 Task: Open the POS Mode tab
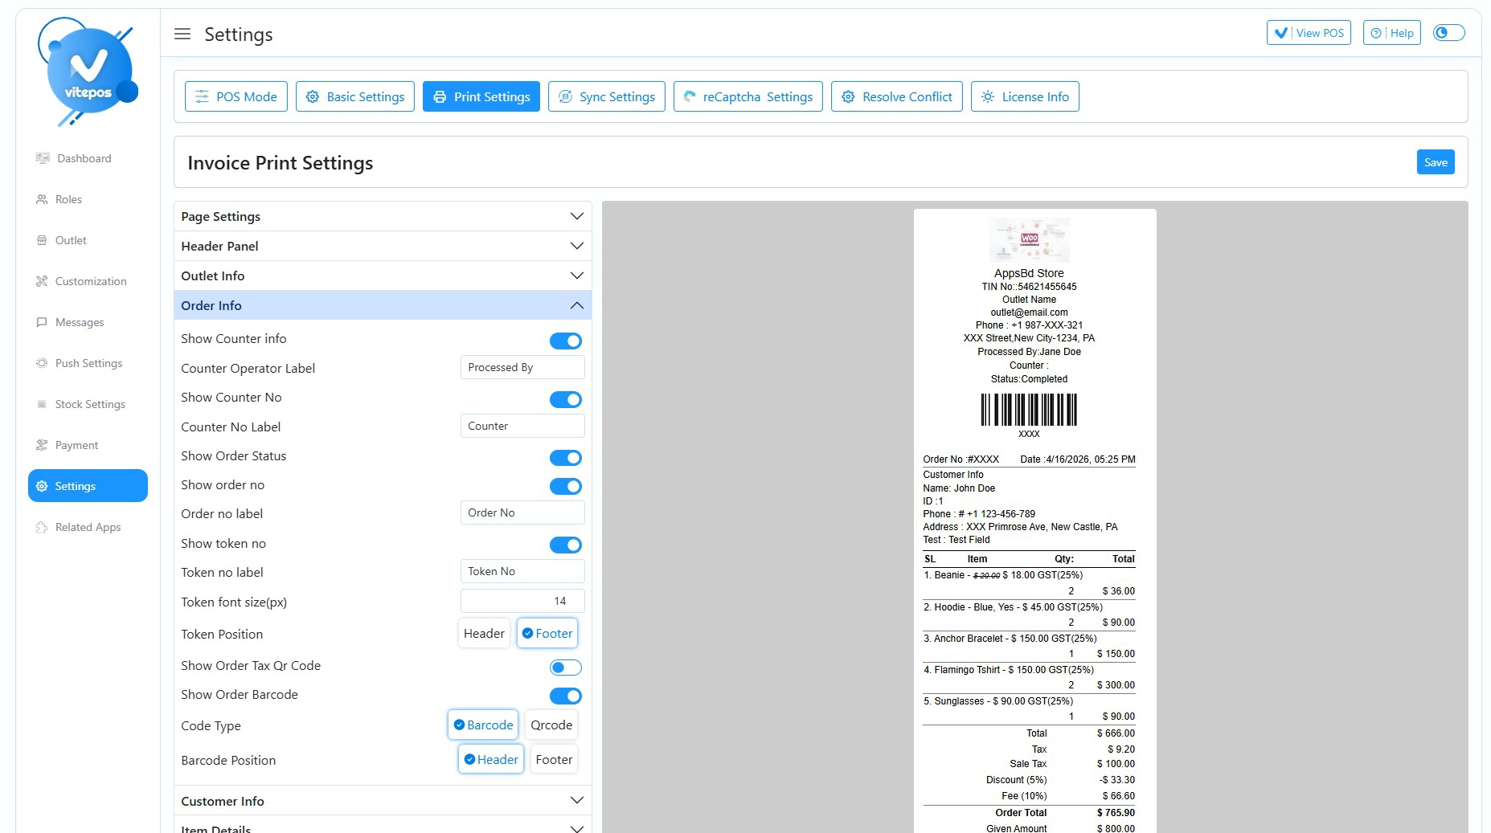[x=236, y=96]
